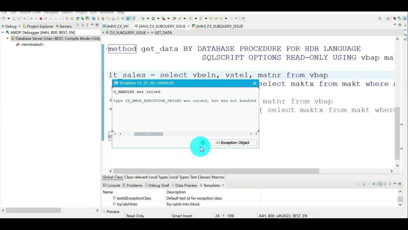The image size is (408, 230).
Task: Open the Problems view tab
Action: (x=132, y=185)
